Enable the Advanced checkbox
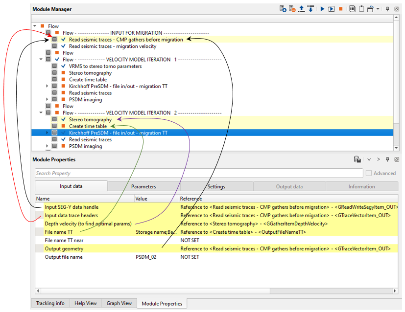This screenshot has height=312, width=405. coord(369,173)
